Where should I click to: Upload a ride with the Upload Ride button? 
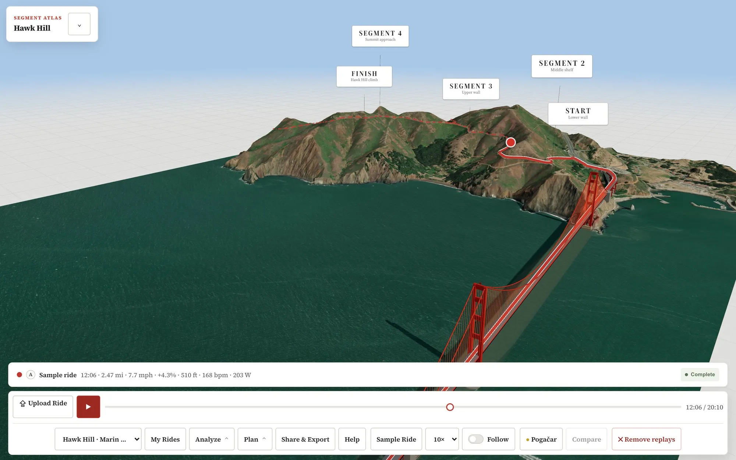(43, 407)
